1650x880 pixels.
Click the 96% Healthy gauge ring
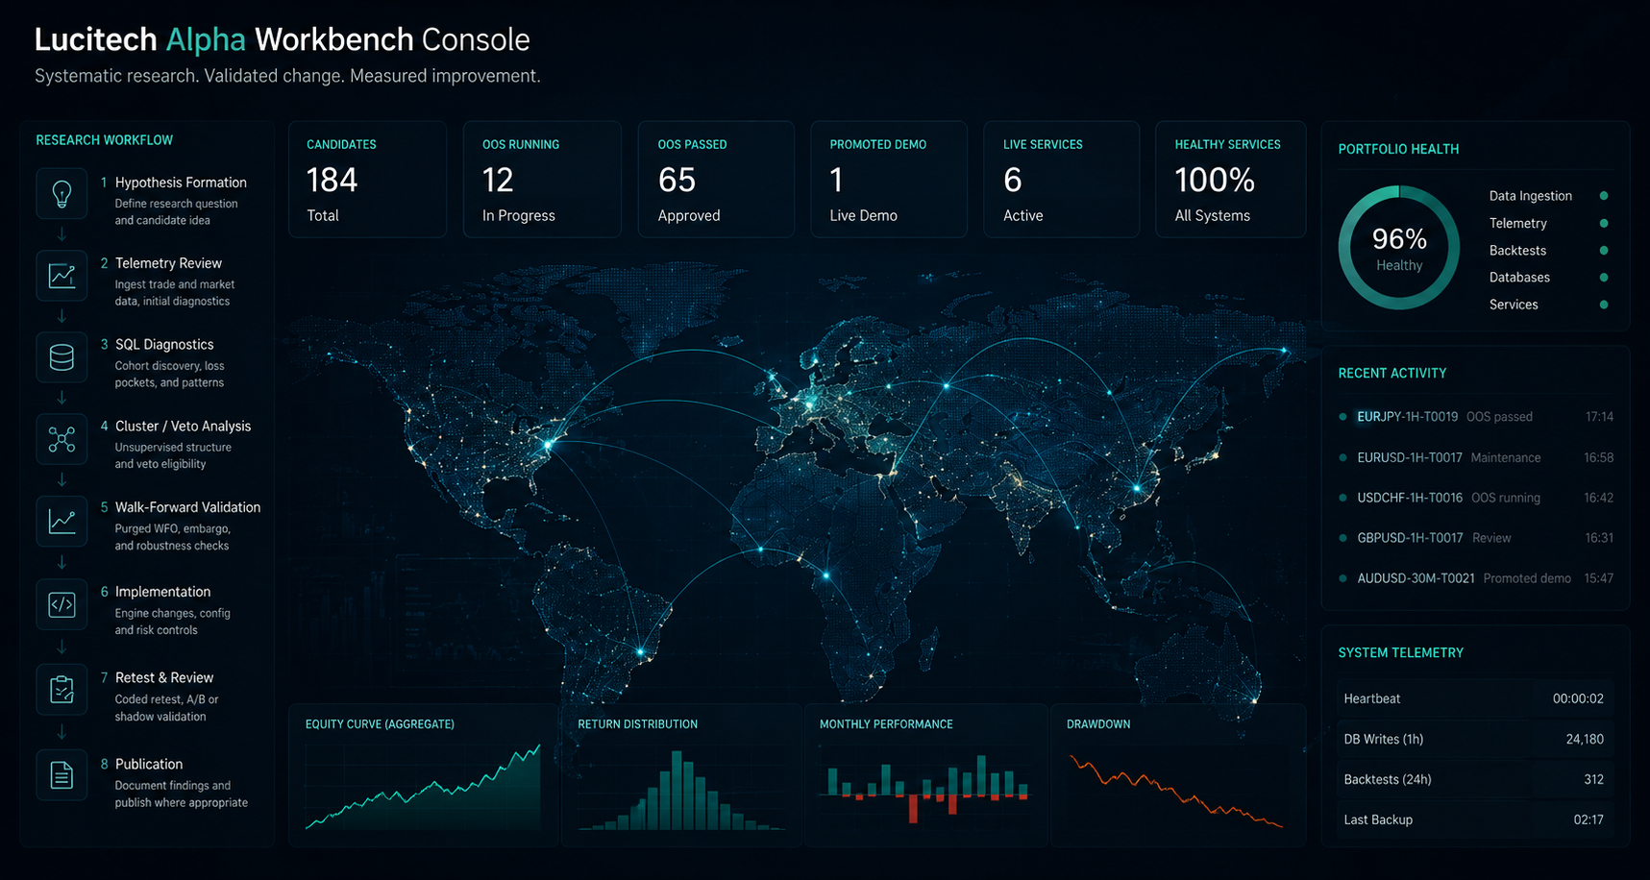(1399, 248)
